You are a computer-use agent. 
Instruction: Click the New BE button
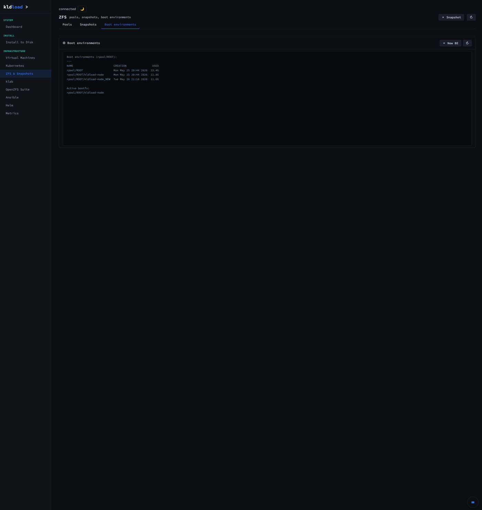pos(450,43)
